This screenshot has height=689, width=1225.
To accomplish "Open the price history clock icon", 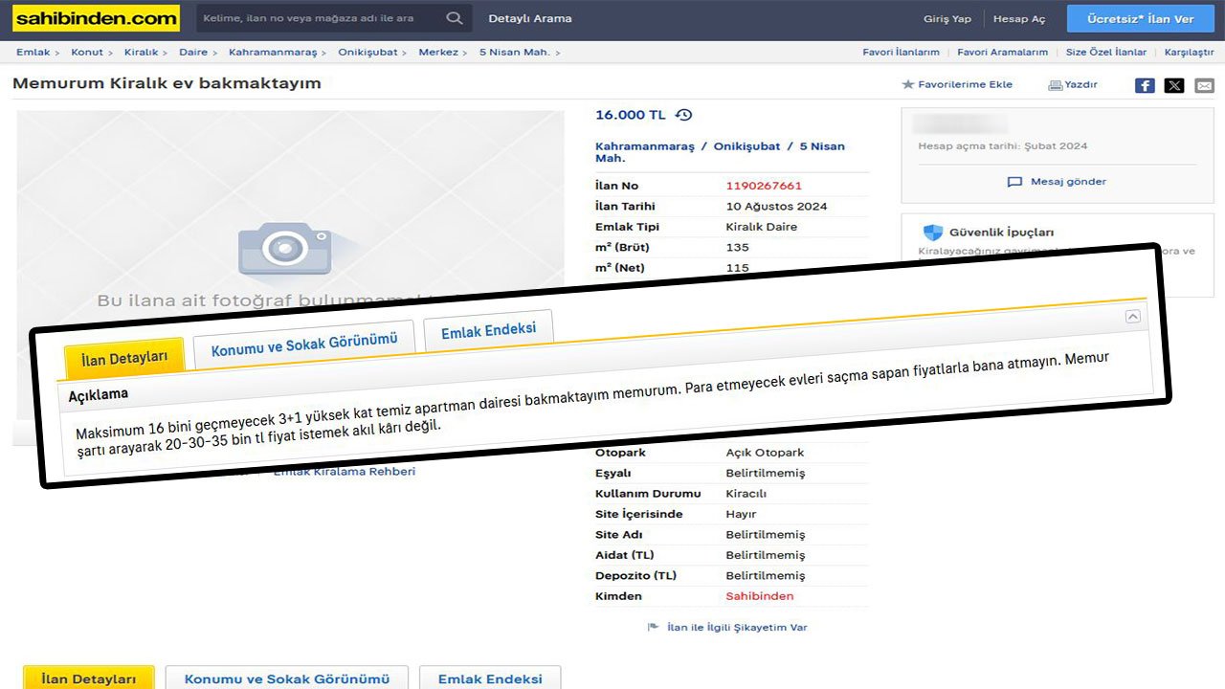I will [683, 115].
